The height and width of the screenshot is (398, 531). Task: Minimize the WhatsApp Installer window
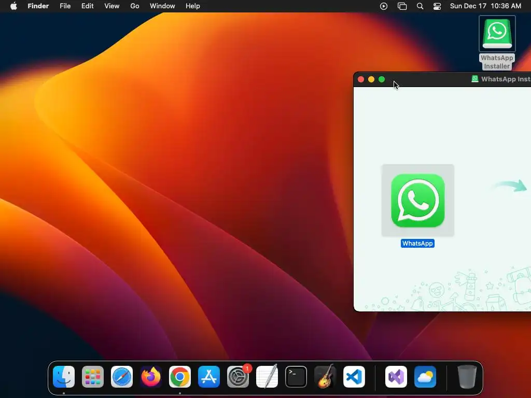tap(371, 79)
